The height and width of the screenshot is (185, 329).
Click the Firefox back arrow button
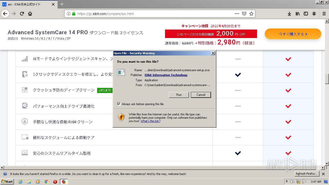pos(5,14)
